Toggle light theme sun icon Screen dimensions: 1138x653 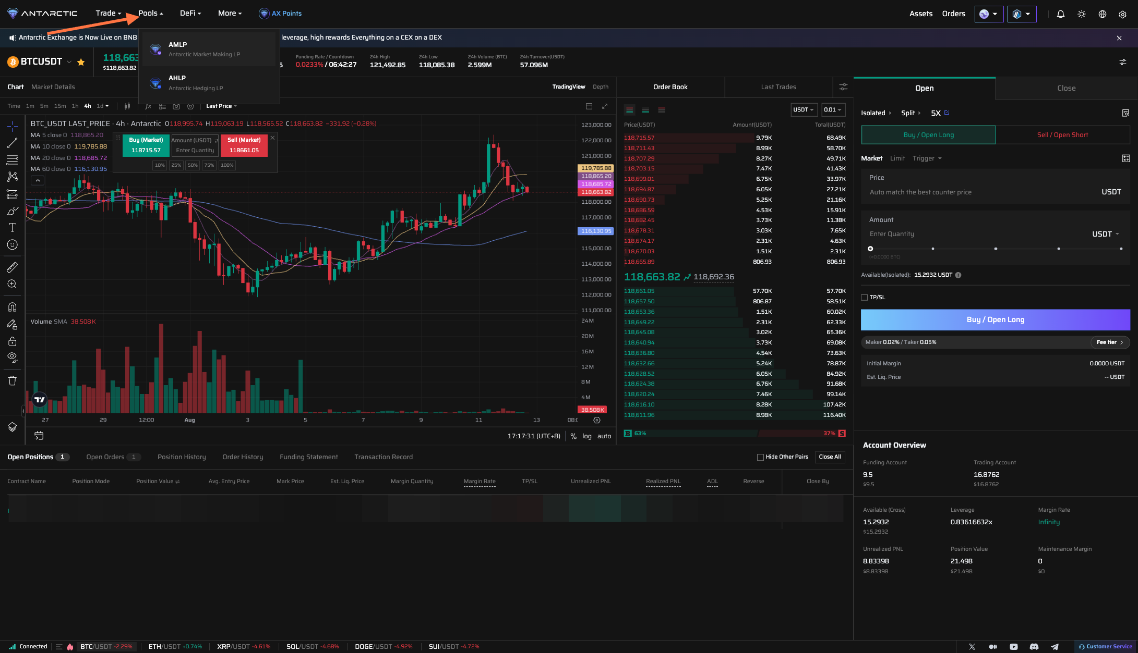click(x=1081, y=14)
